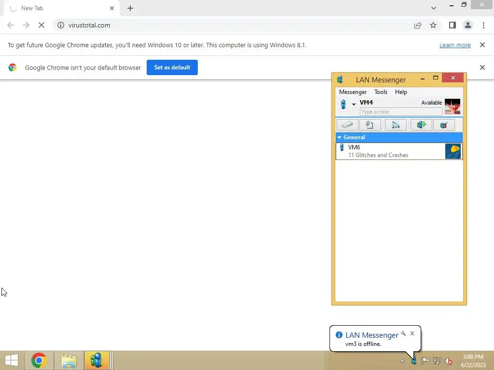Click the Start Conversation toolbar icon in LAN Messenger
This screenshot has height=370, width=494.
pyautogui.click(x=347, y=125)
